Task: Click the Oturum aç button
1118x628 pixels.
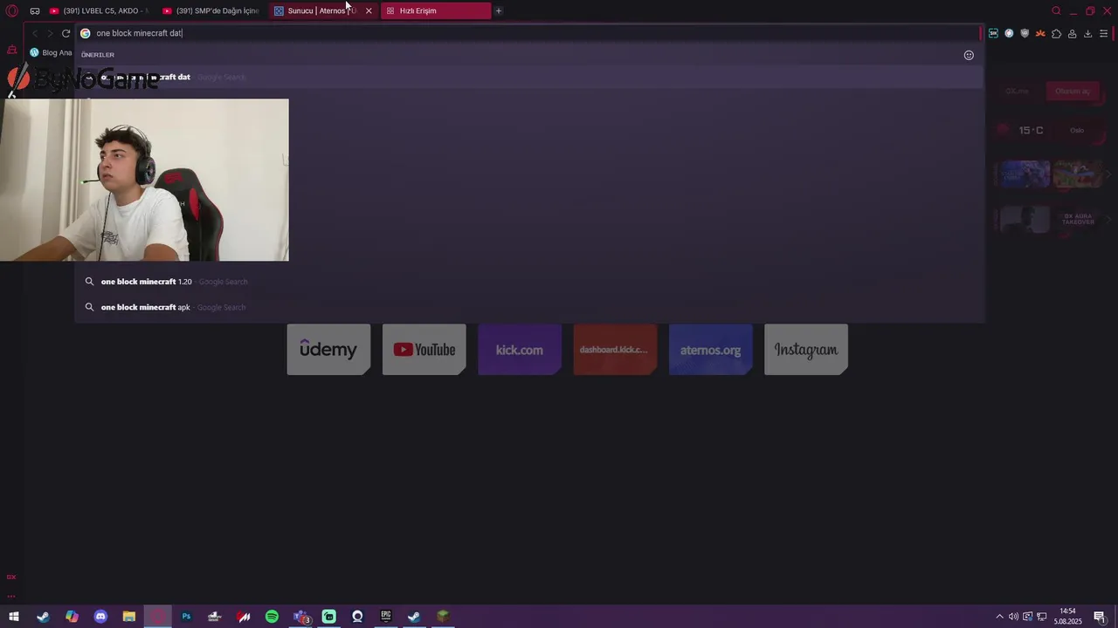Action: pyautogui.click(x=1073, y=91)
